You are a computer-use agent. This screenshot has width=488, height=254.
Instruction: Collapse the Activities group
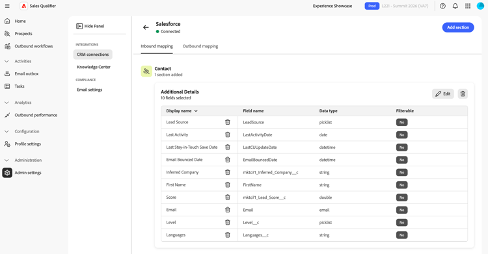[7, 61]
